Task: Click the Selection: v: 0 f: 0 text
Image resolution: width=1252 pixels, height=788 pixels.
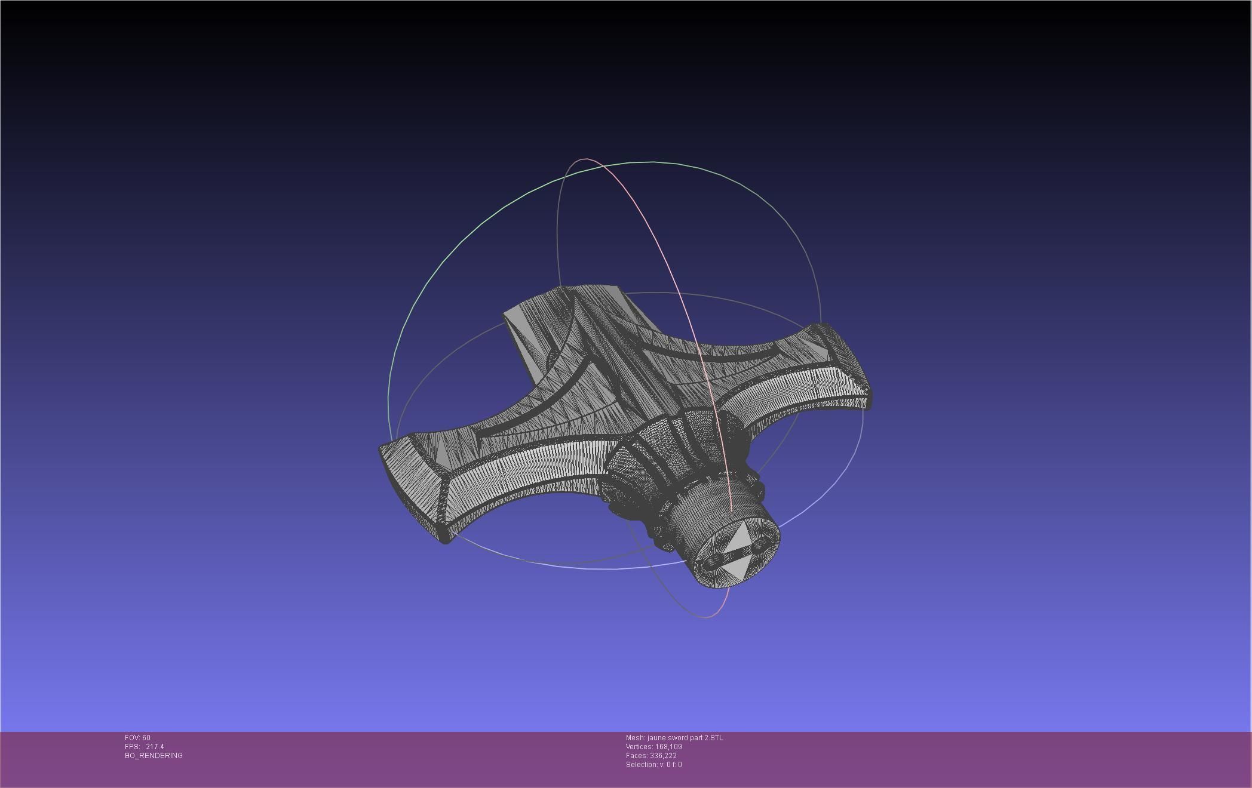Action: (653, 765)
